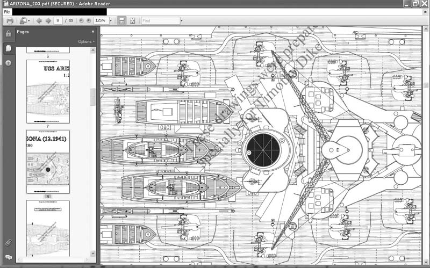Close document using menu bar X
This screenshot has width=430, height=268.
tap(426, 12)
